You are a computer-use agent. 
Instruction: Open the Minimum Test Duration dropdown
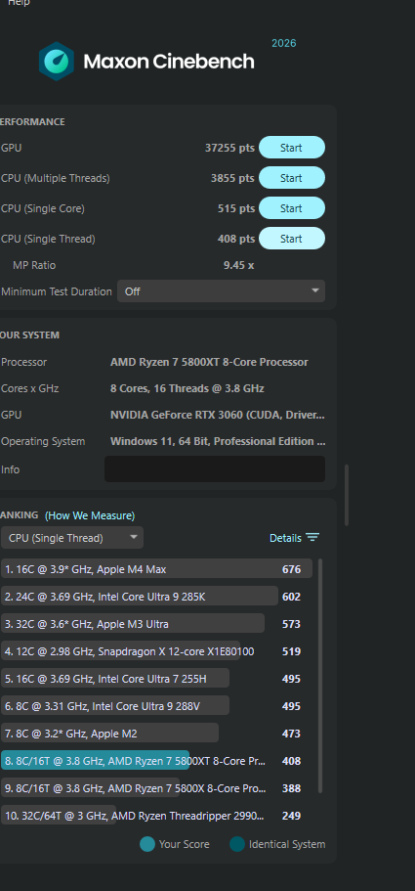221,290
